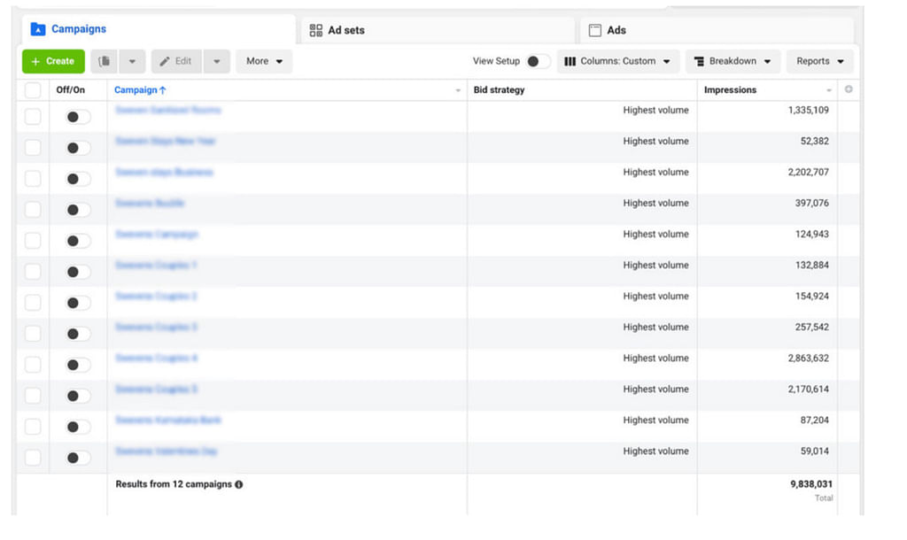Open the last campaign name link
Screen dimensions: 907x540
click(167, 451)
